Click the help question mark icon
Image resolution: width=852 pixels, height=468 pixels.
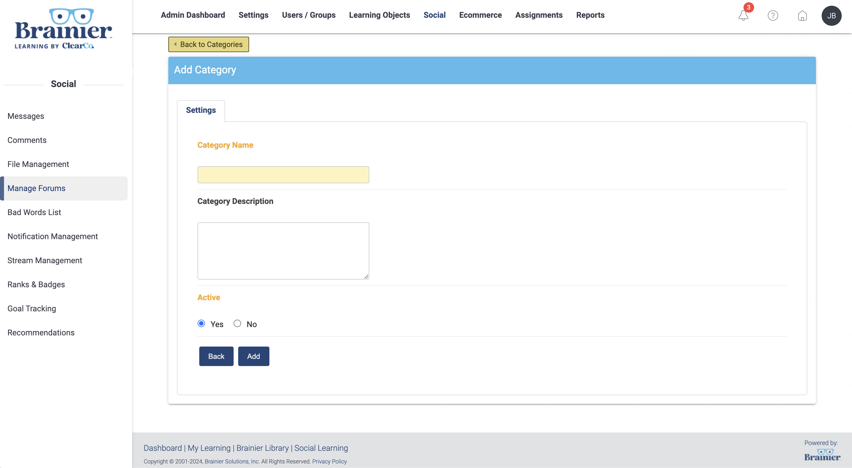pos(773,15)
